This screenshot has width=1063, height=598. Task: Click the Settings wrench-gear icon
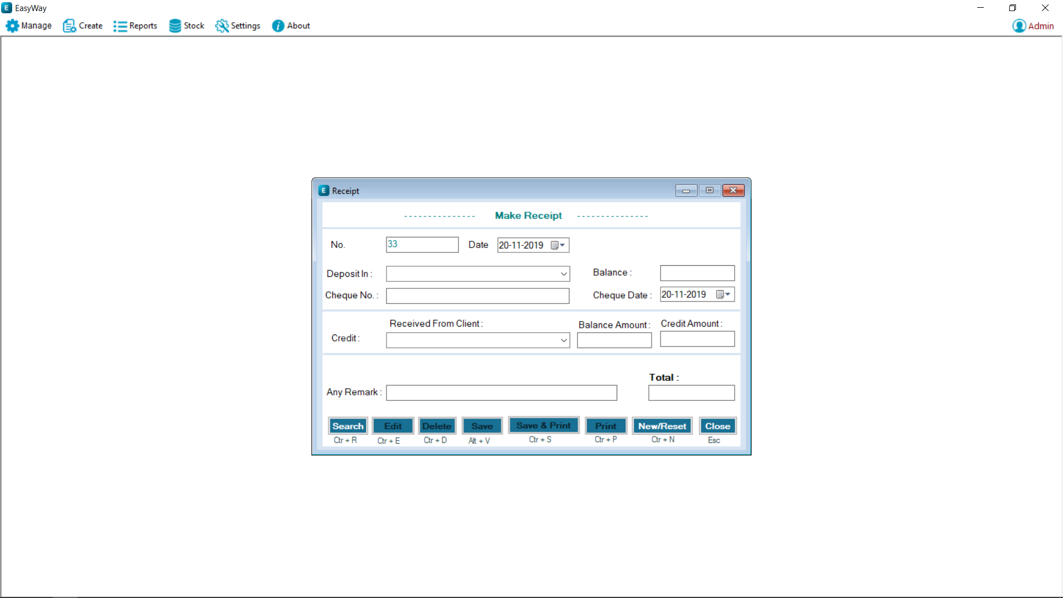(222, 26)
